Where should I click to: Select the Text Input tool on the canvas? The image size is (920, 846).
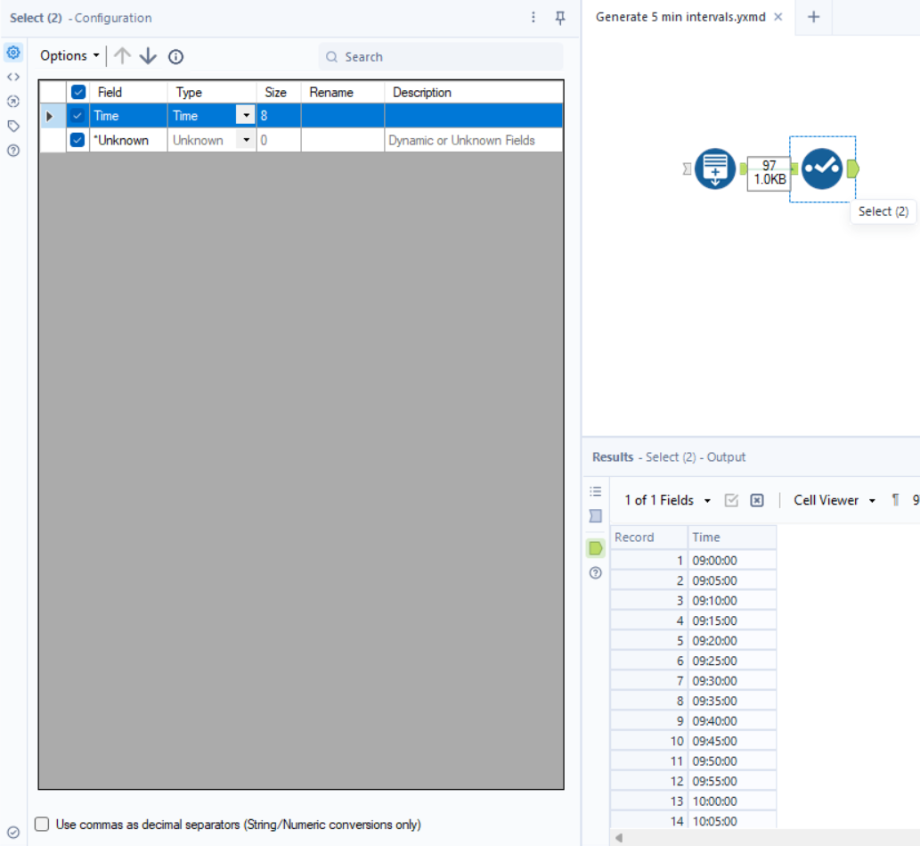click(714, 168)
